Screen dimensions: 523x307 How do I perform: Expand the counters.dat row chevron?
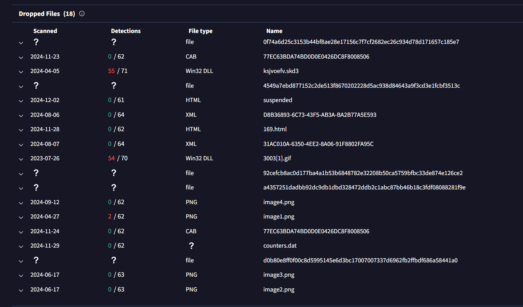tap(21, 246)
